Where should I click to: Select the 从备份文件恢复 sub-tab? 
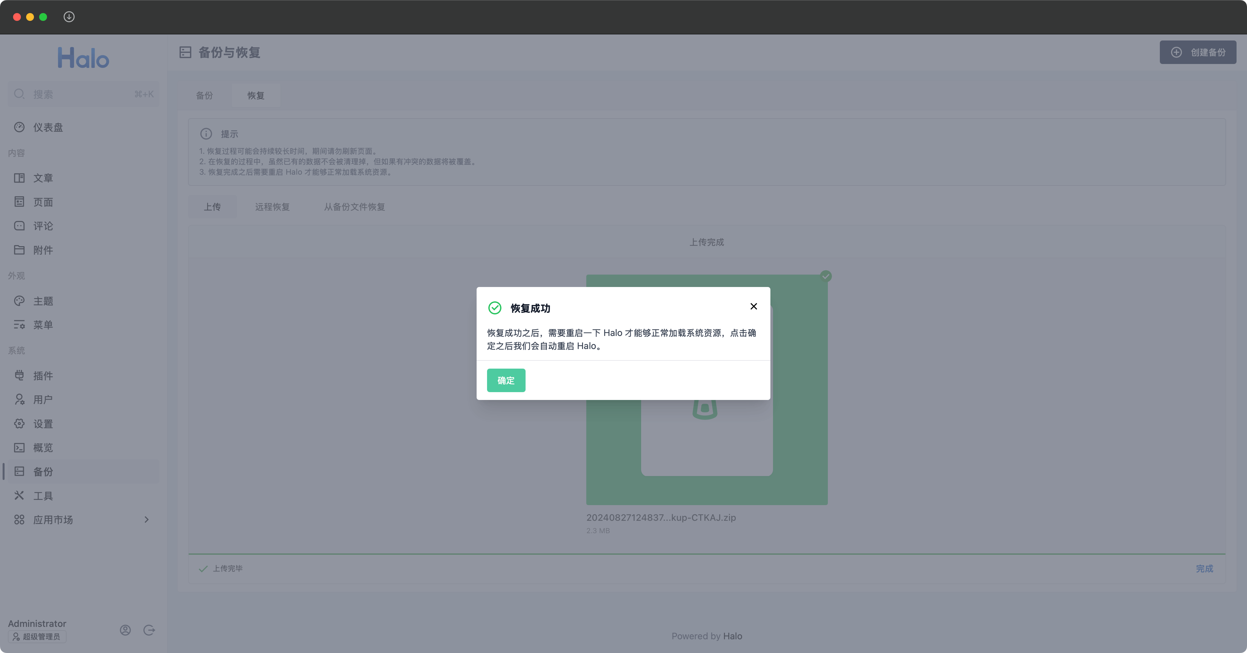[x=354, y=207]
